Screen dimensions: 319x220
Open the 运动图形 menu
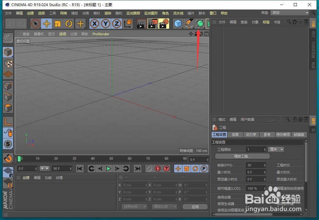tap(151, 13)
